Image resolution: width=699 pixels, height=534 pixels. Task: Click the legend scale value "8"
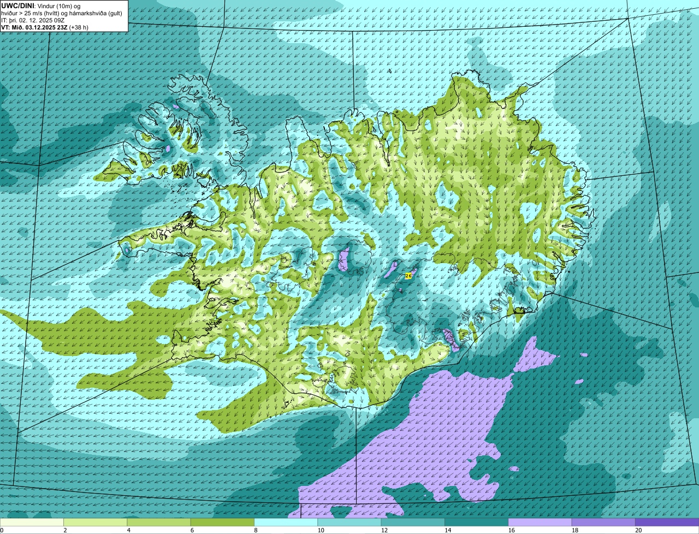click(x=256, y=530)
